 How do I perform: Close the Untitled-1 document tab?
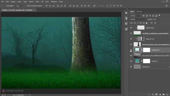point(35,10)
